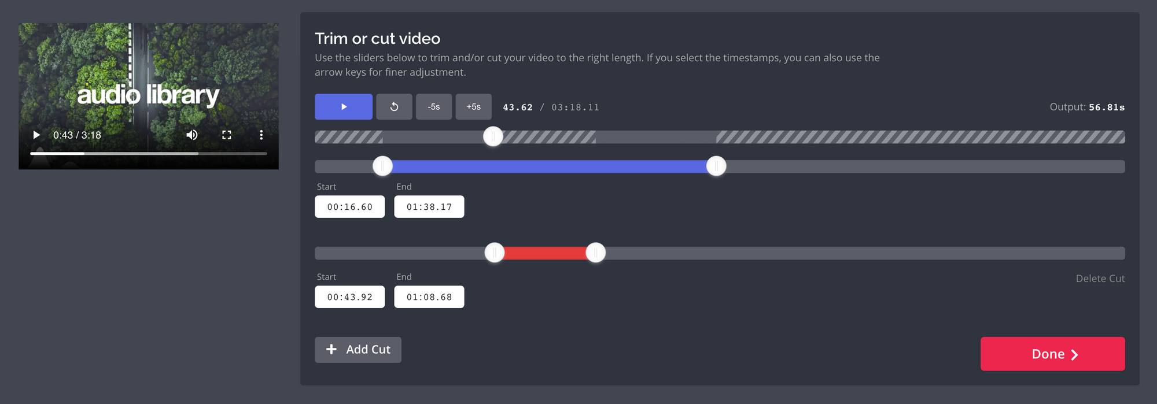The width and height of the screenshot is (1157, 404).
Task: Skip back with the -5s button
Action: coord(434,107)
